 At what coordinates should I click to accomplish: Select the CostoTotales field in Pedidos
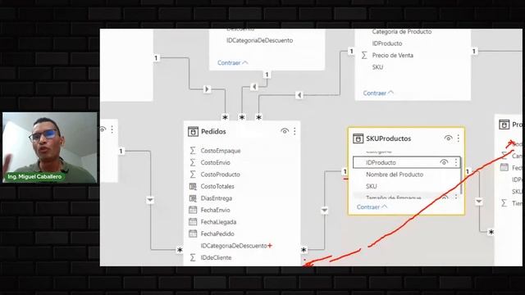pyautogui.click(x=217, y=186)
